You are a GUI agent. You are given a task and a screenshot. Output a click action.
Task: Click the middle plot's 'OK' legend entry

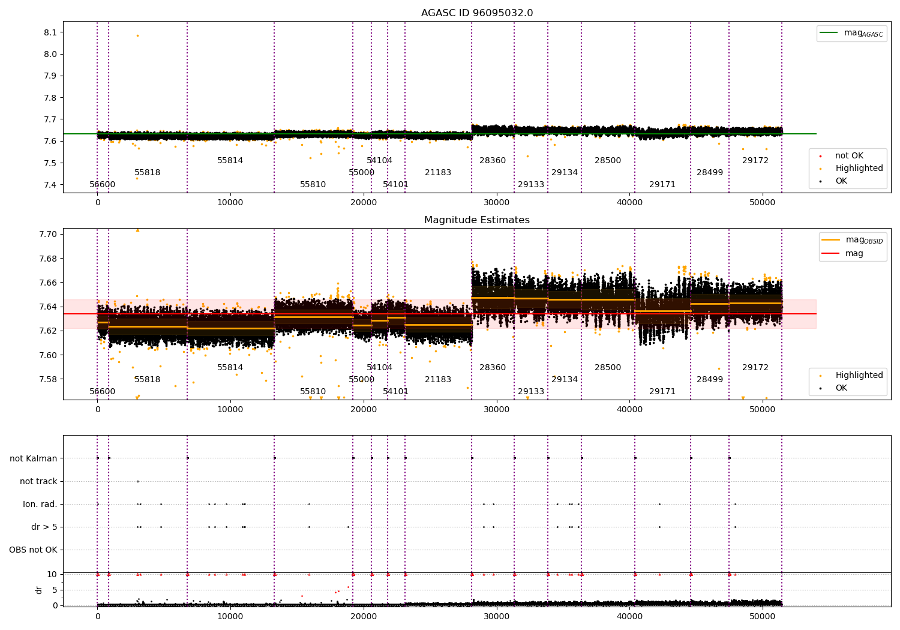841,388
